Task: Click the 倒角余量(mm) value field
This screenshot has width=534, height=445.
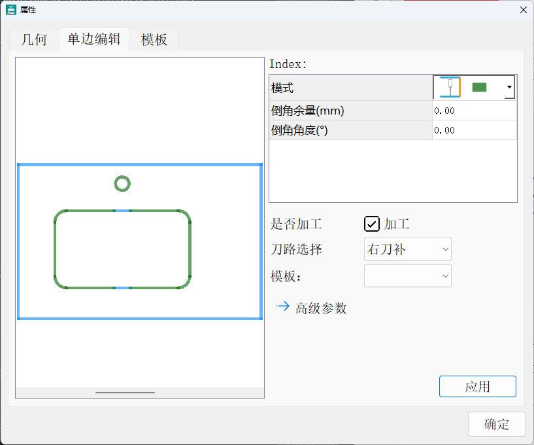Action: [x=474, y=111]
